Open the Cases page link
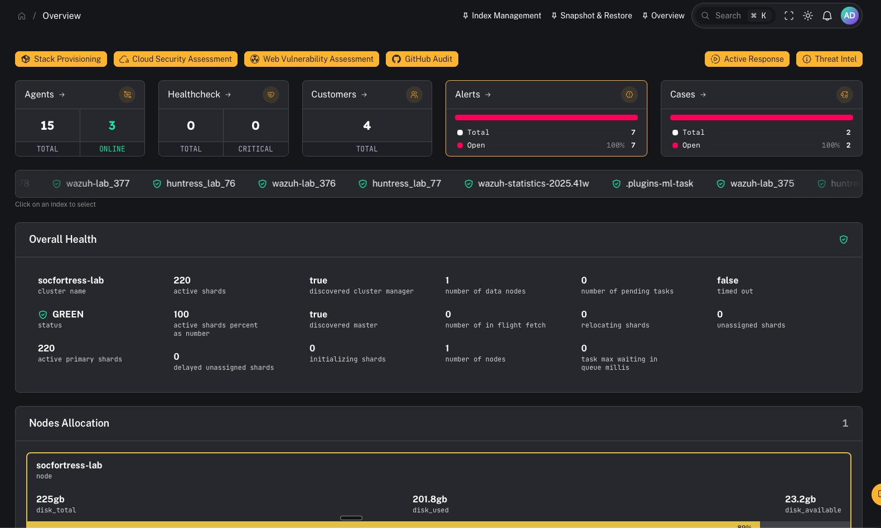The image size is (881, 528). pos(688,95)
